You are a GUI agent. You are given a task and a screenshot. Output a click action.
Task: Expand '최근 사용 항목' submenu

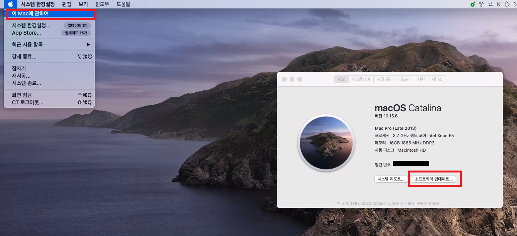pyautogui.click(x=49, y=45)
